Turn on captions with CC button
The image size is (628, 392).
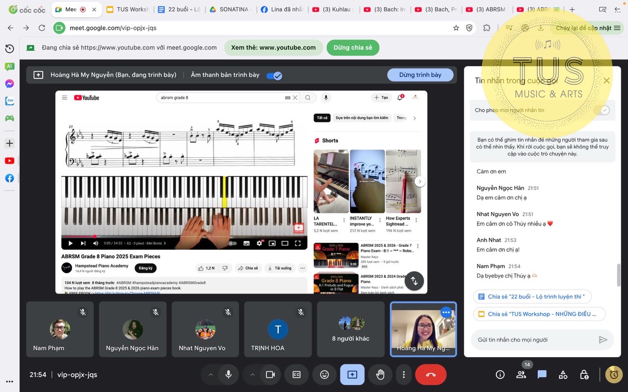coord(296,374)
